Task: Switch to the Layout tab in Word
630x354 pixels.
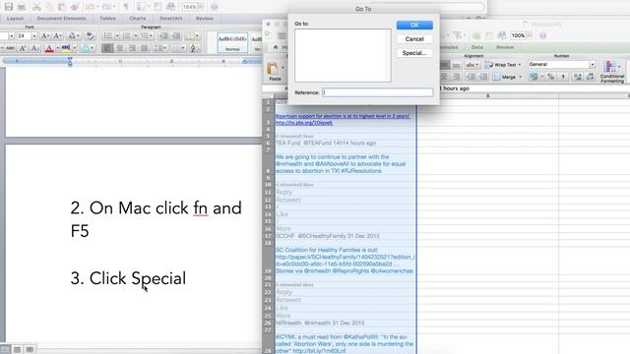Action: [x=15, y=19]
